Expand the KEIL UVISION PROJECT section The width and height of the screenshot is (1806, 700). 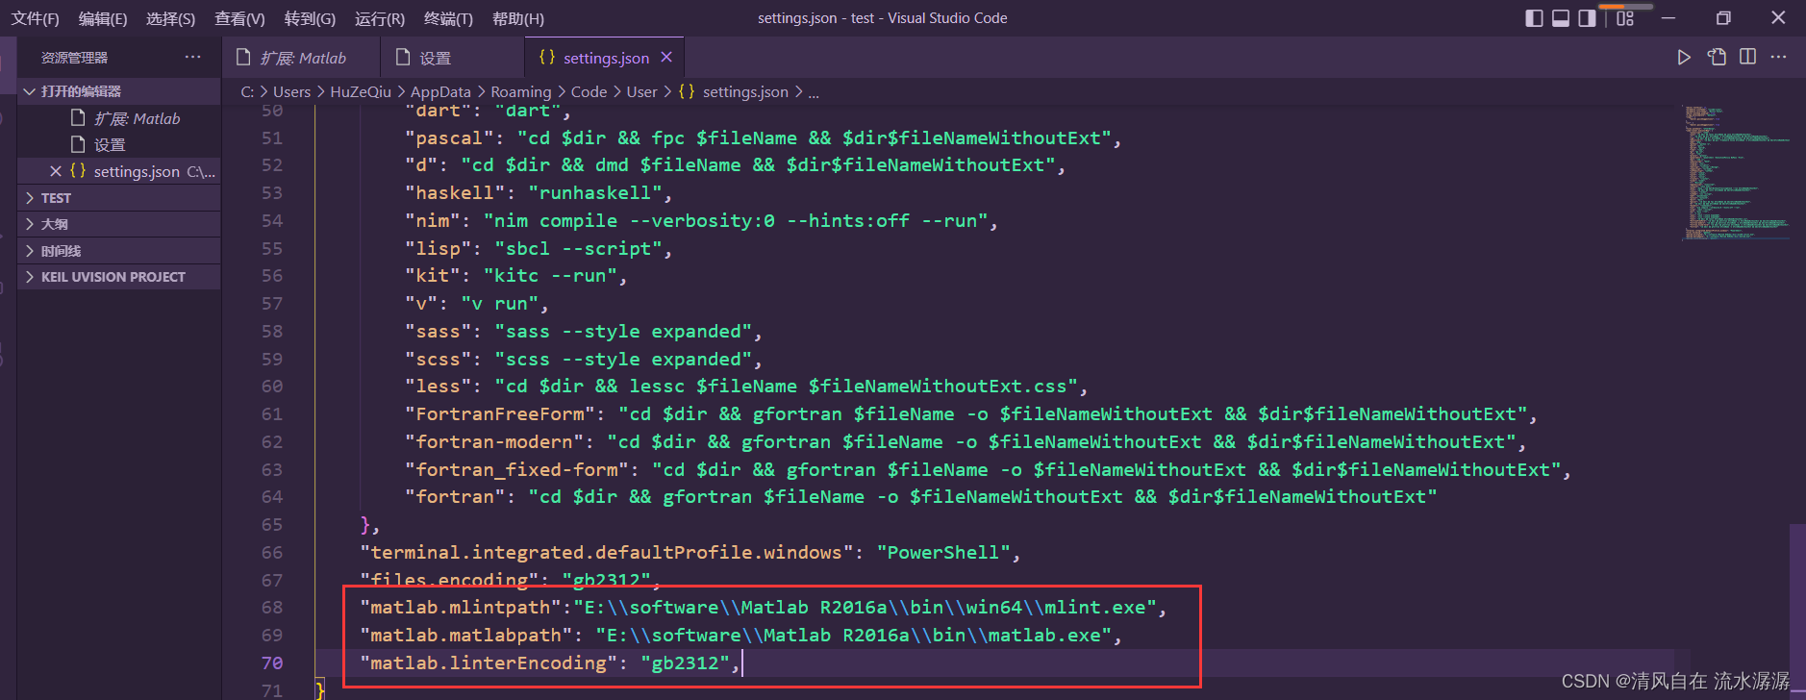click(113, 277)
